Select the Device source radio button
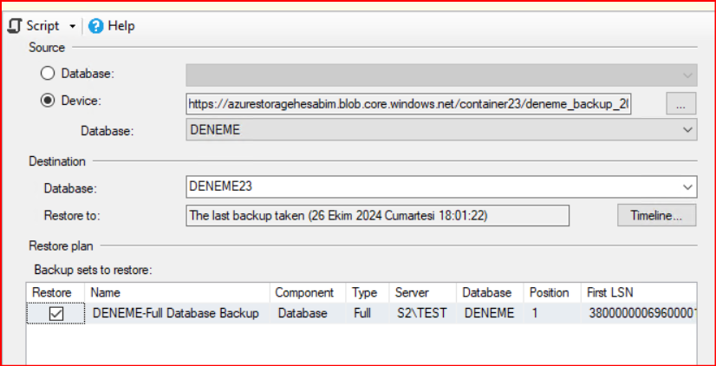 pos(48,101)
